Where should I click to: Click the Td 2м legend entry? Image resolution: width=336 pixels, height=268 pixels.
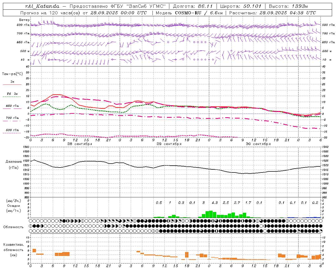12,94
